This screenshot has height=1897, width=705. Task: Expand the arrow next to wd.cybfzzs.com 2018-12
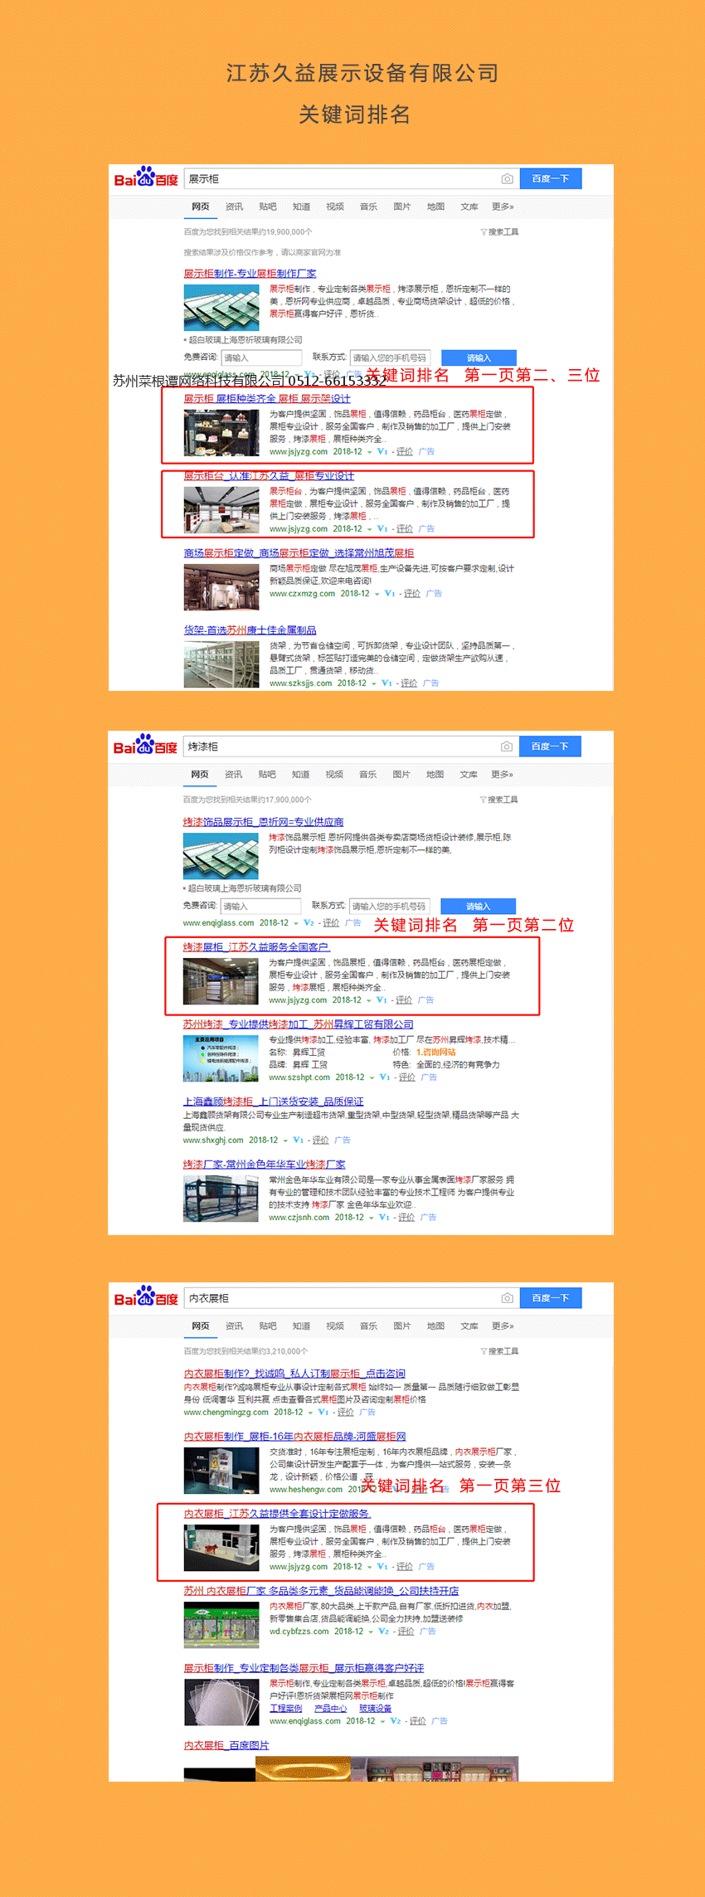(x=371, y=1632)
